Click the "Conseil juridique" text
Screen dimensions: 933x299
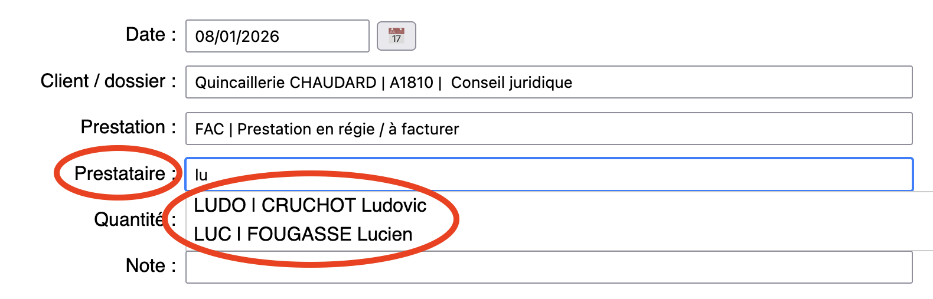click(511, 83)
